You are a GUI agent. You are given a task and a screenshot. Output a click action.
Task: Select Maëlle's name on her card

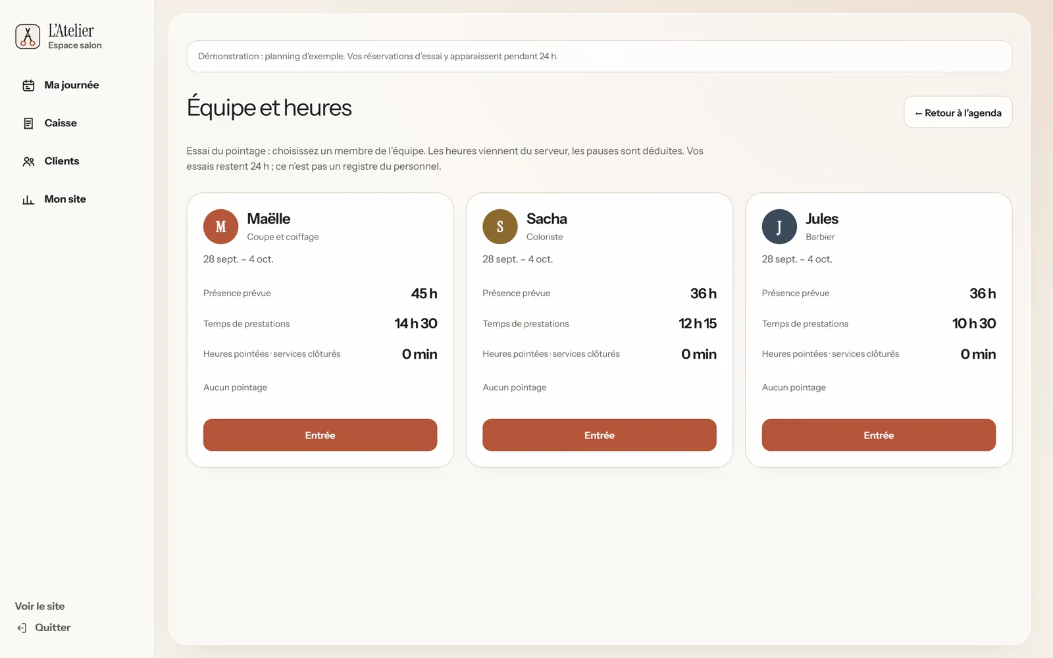(269, 218)
